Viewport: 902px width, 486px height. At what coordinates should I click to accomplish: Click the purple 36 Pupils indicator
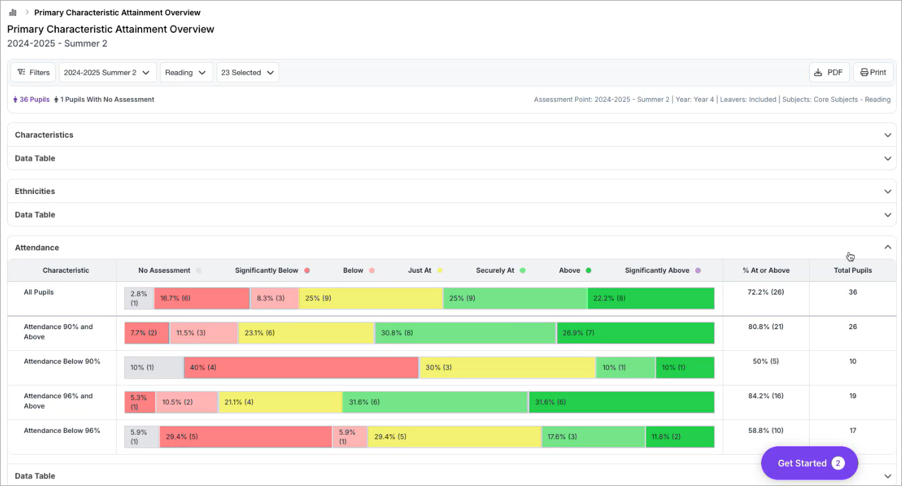pyautogui.click(x=31, y=99)
